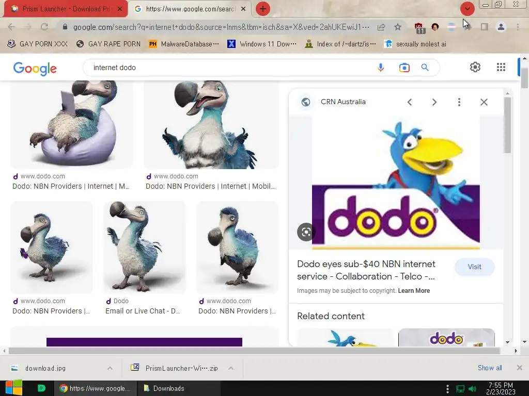The image size is (529, 396).
Task: Open the Windows Start menu
Action: tap(13, 388)
